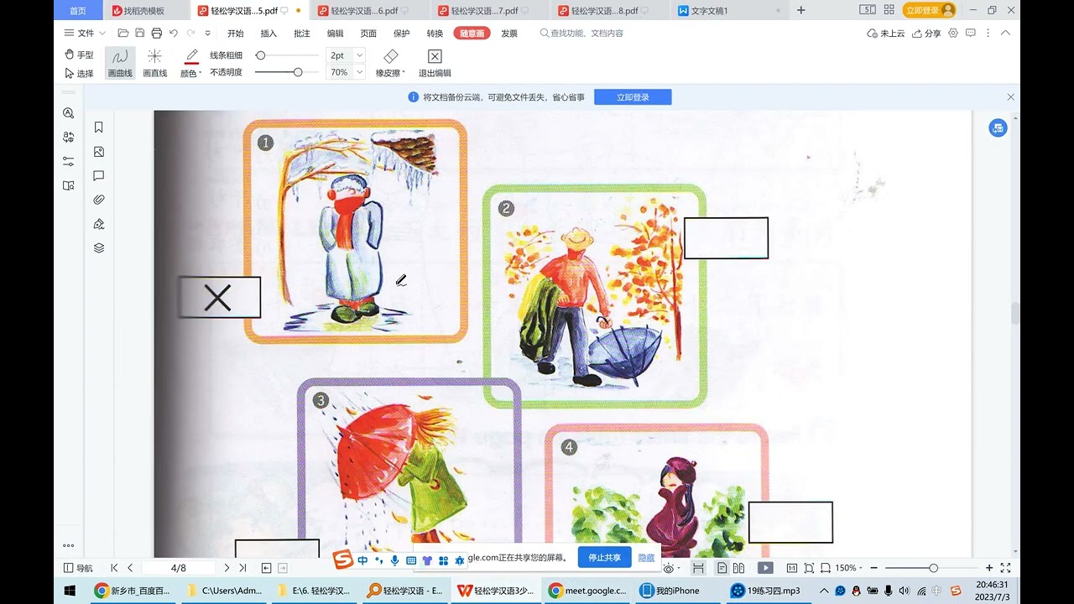Open the layers panel in sidebar

point(99,248)
